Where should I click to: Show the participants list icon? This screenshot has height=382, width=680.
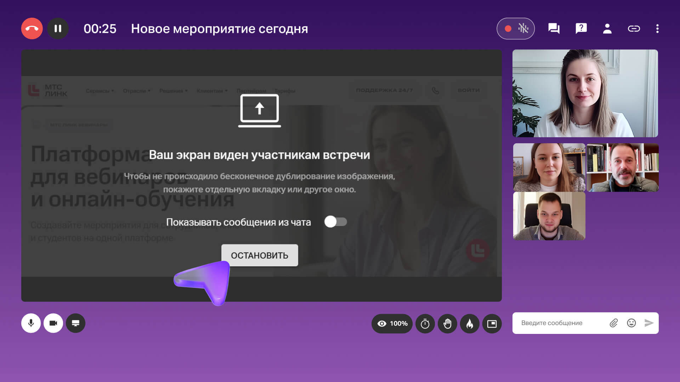[x=607, y=29]
